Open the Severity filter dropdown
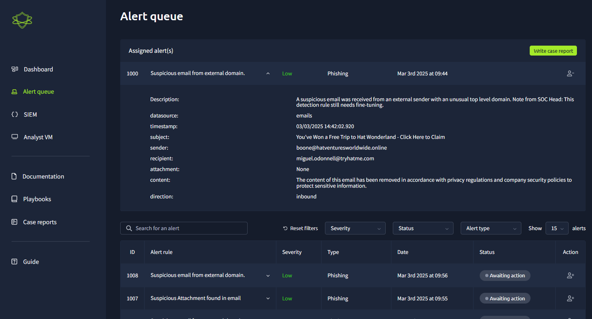The width and height of the screenshot is (592, 319). [355, 228]
